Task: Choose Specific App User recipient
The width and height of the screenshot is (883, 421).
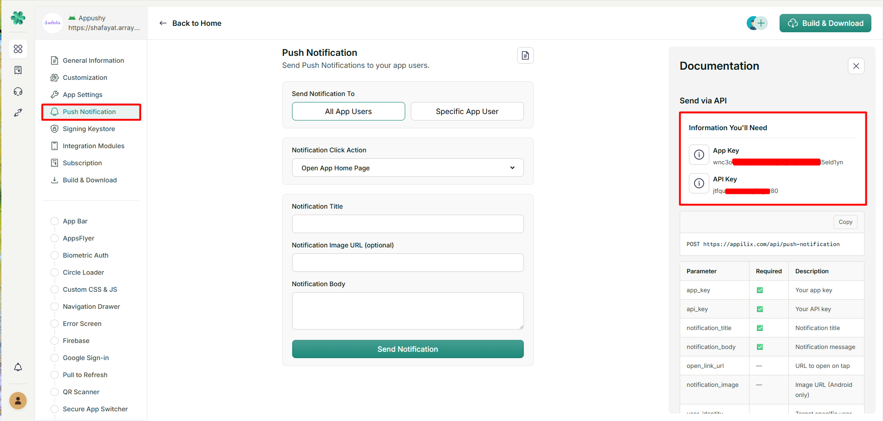Action: coord(467,111)
